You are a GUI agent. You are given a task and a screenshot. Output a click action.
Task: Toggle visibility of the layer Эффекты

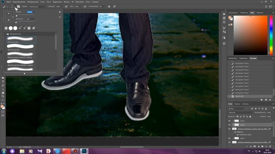tap(235, 132)
